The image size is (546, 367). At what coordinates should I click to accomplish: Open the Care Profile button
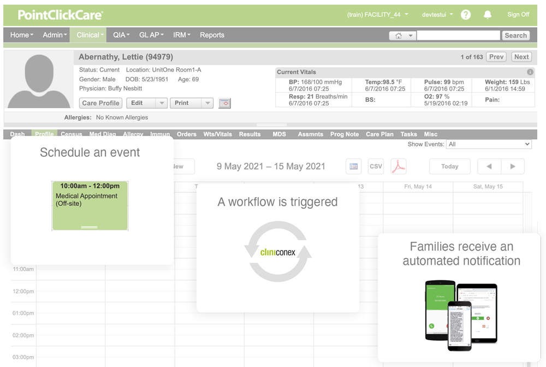point(100,103)
